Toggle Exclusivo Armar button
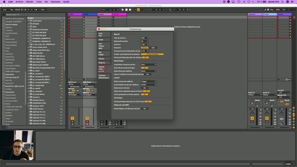This screenshot has width=297, height=167. coord(144,48)
